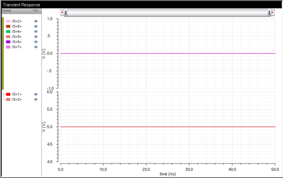Toggle visibility eye for /S<7>
Image resolution: width=283 pixels, height=178 pixels.
pyautogui.click(x=36, y=47)
